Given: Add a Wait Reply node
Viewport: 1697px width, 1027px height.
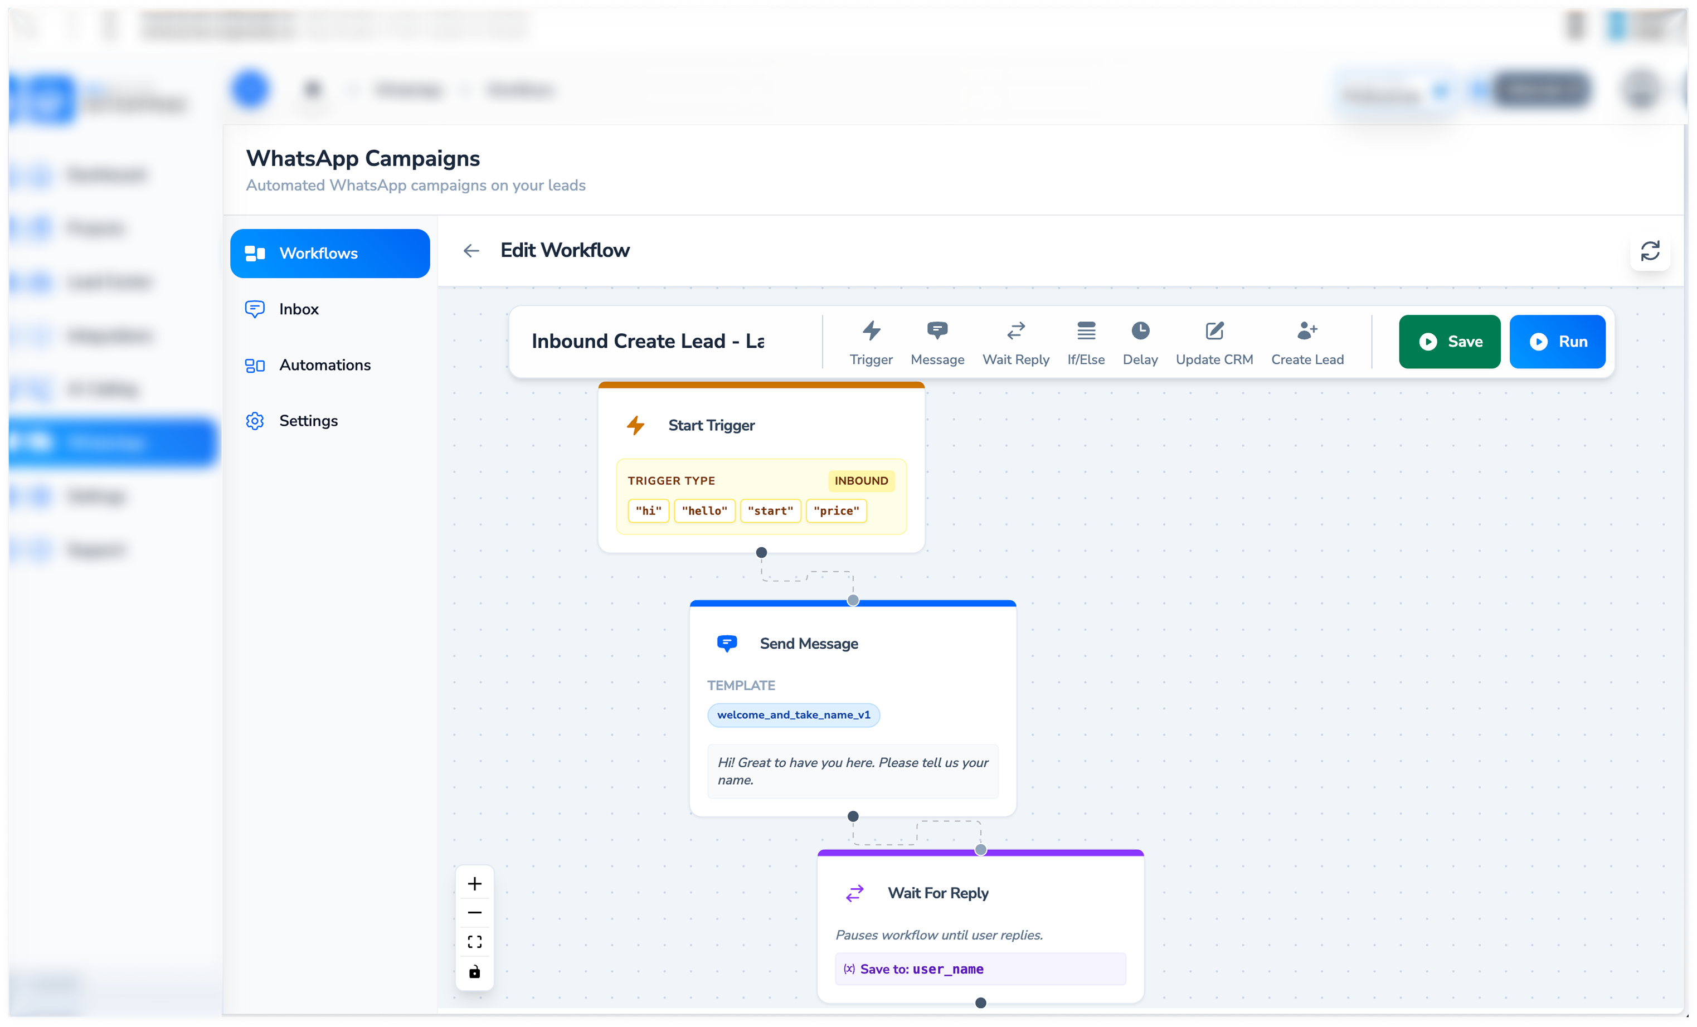Looking at the screenshot, I should [x=1015, y=342].
